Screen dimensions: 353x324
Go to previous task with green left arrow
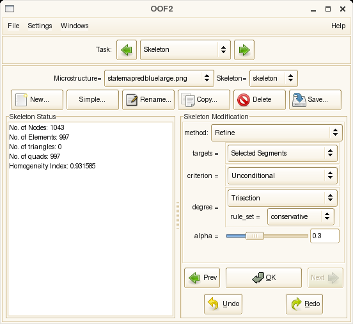(127, 50)
